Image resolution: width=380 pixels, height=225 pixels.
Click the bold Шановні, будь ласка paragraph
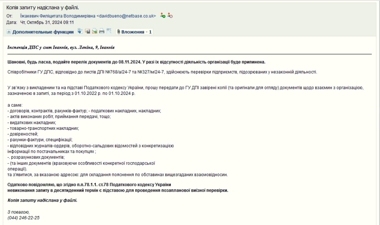[x=136, y=62]
